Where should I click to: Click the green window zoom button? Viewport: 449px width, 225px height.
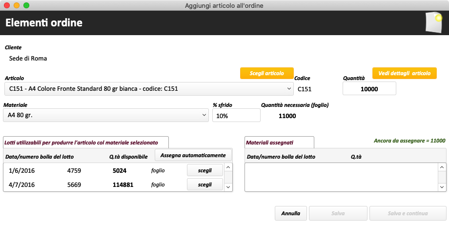point(26,5)
